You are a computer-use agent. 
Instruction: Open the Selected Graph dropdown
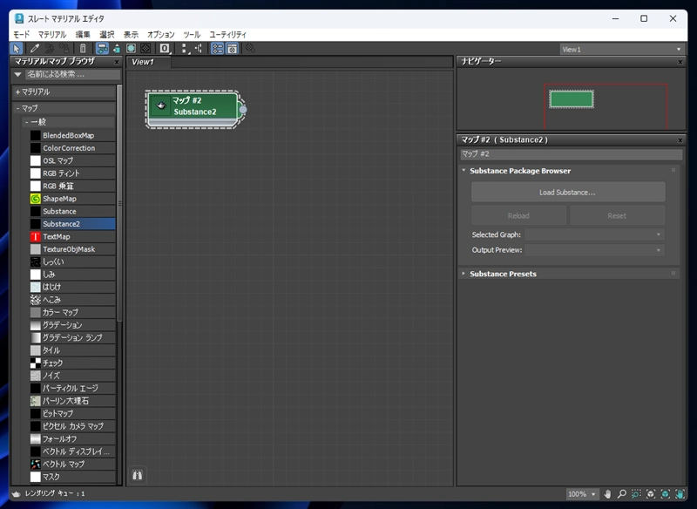coord(593,234)
